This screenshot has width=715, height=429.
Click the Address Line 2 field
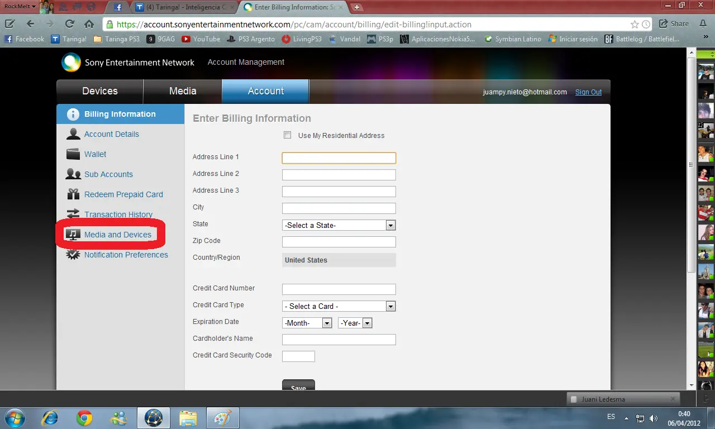click(x=339, y=175)
